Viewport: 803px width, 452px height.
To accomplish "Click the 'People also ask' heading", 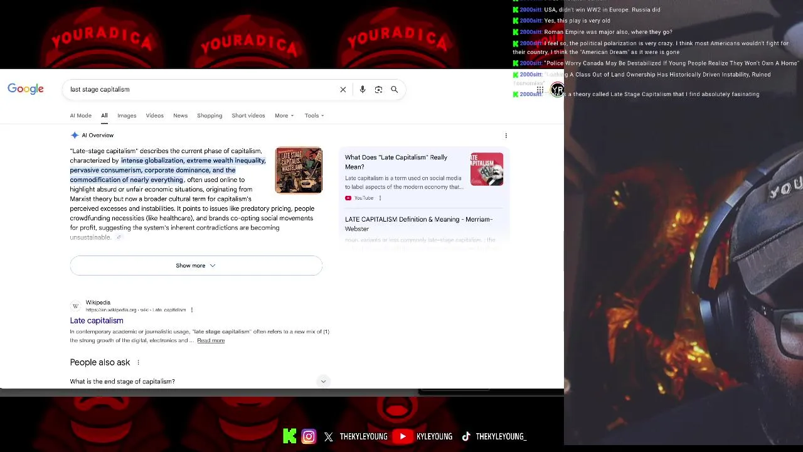I will [100, 363].
